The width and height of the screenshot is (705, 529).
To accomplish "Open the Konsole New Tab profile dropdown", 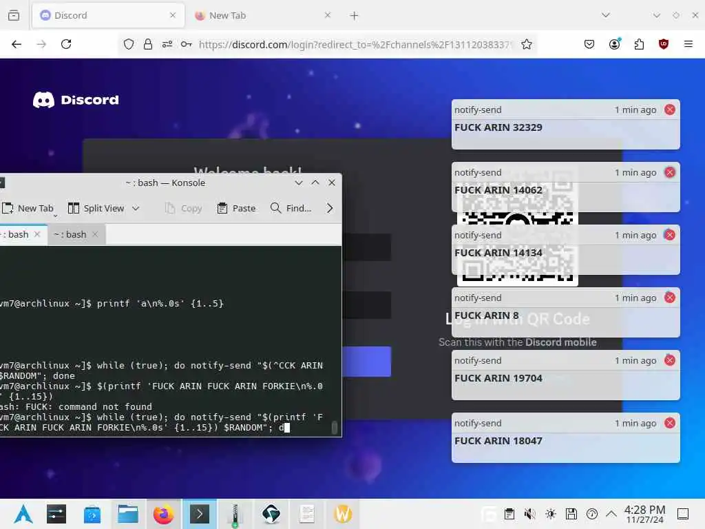I will (x=55, y=216).
